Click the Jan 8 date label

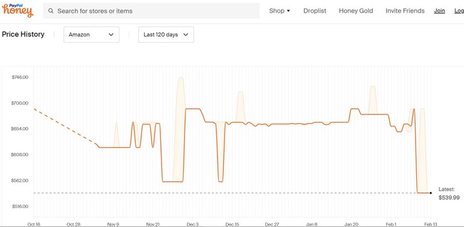pos(312,224)
